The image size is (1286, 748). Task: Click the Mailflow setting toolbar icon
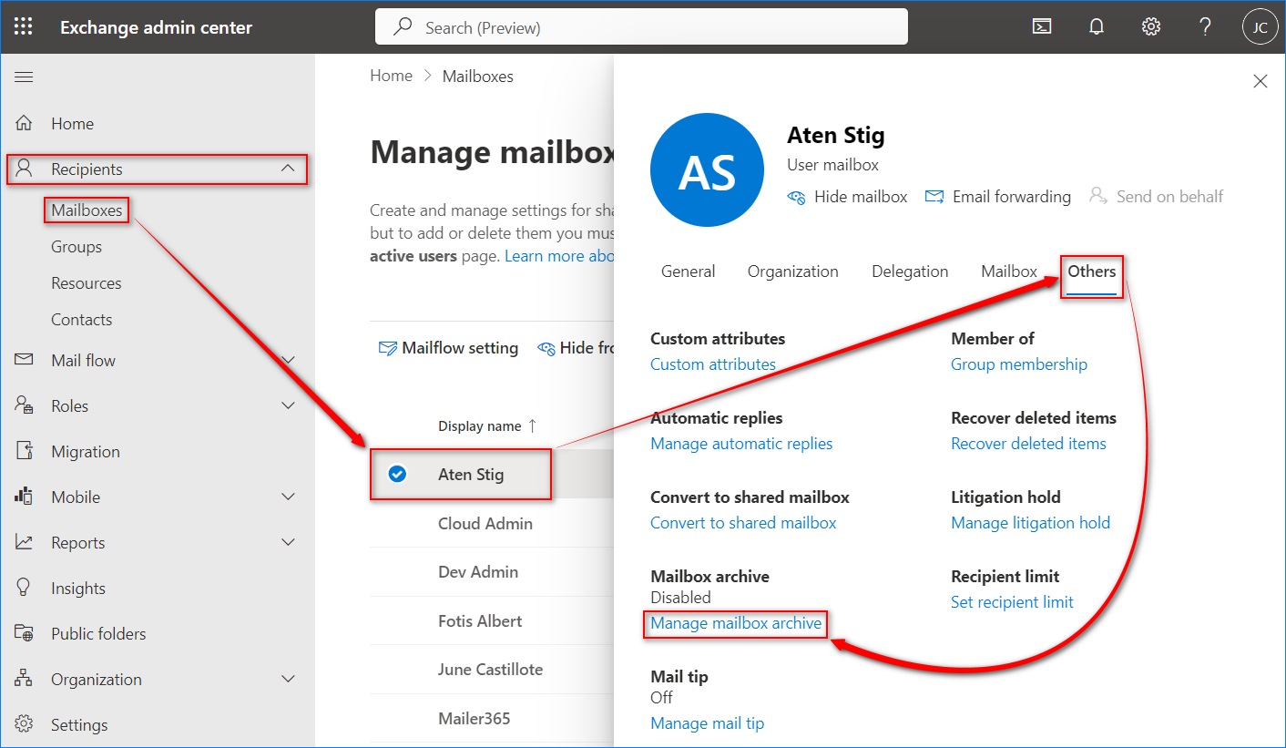coord(388,348)
